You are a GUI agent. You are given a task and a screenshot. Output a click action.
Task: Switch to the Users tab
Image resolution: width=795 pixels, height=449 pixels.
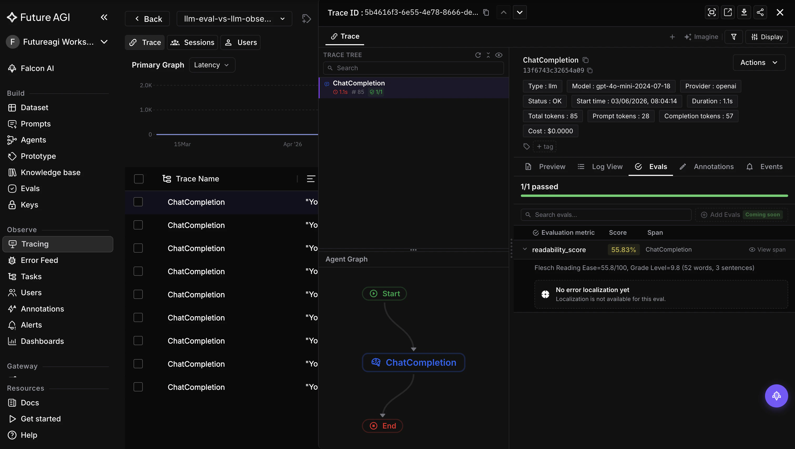point(241,43)
